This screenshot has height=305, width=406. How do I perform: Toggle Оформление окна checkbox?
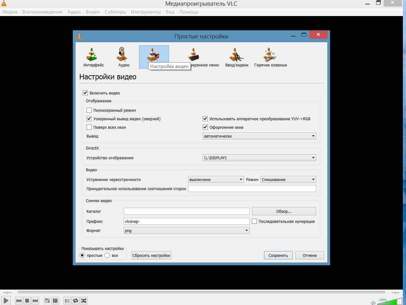click(205, 127)
